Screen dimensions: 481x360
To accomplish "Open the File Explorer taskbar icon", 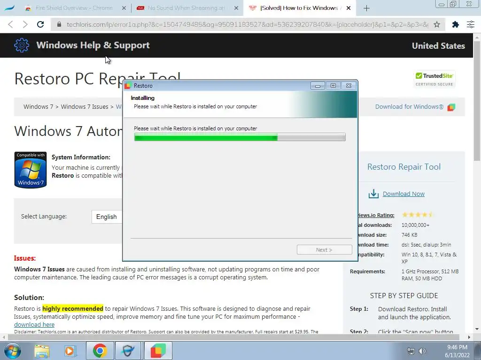I will pyautogui.click(x=42, y=351).
